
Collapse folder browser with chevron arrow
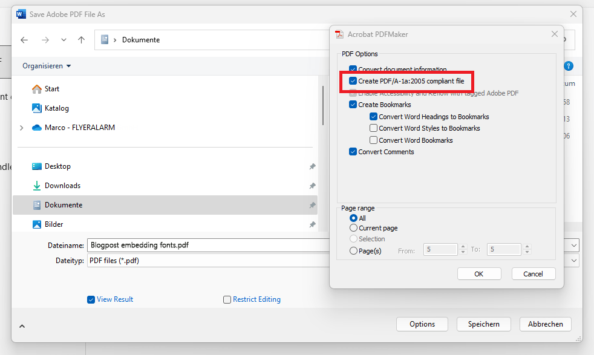point(22,326)
